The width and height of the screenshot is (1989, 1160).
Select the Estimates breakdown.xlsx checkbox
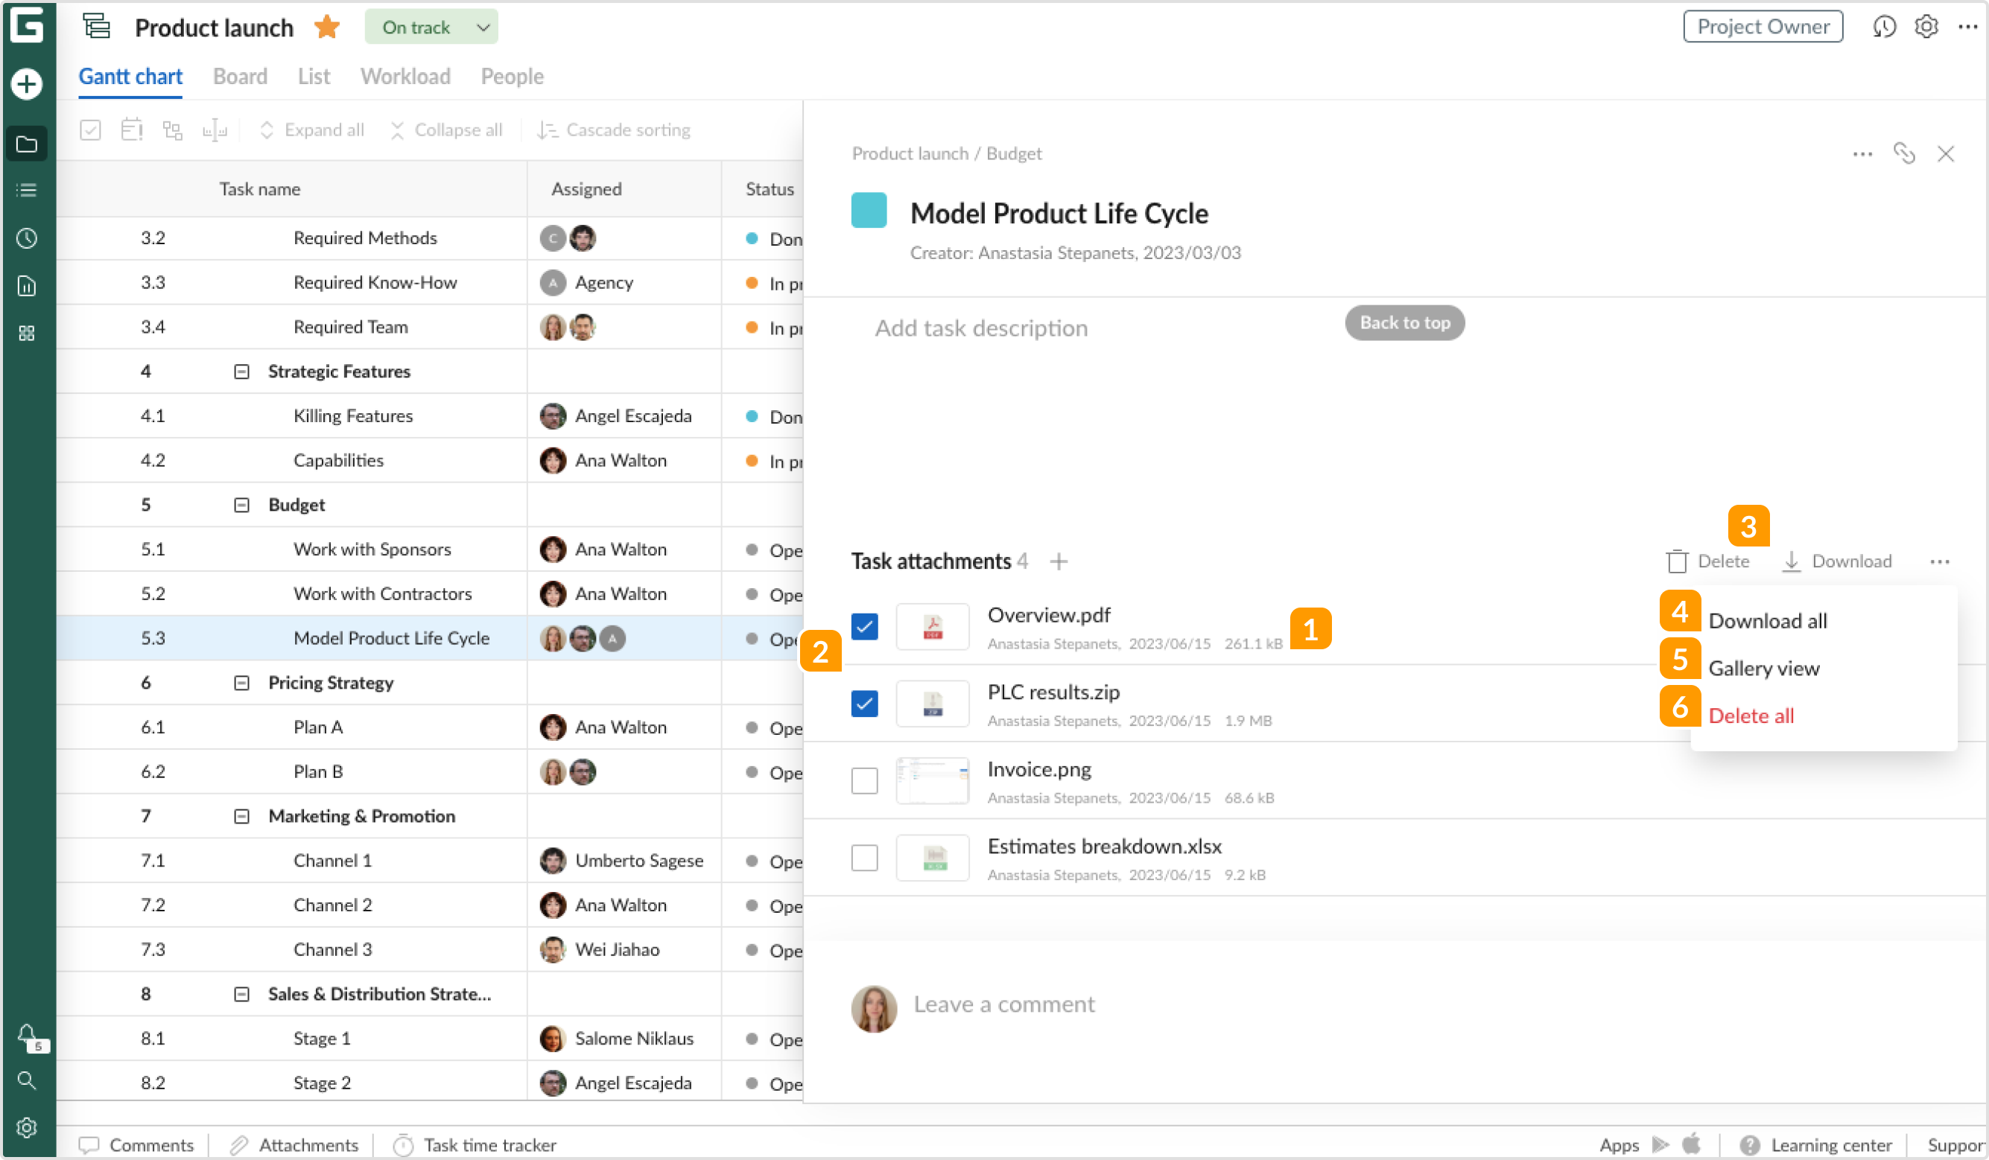click(864, 858)
